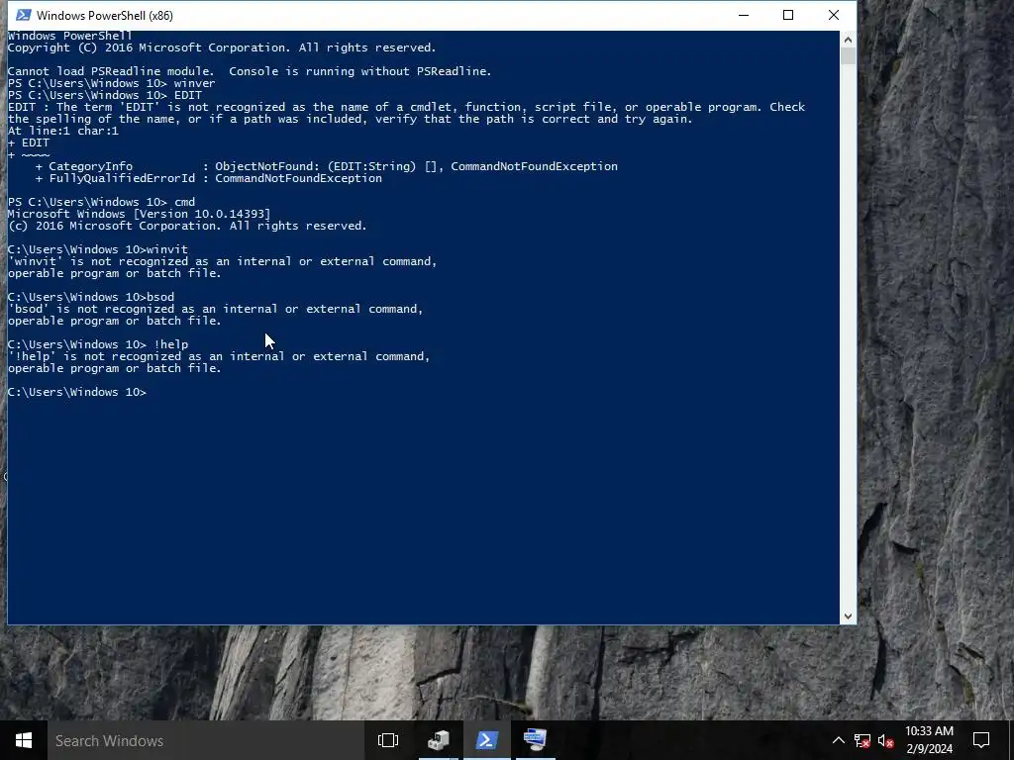Maximize the Windows PowerShell window
Image resolution: width=1014 pixels, height=760 pixels.
pos(787,15)
